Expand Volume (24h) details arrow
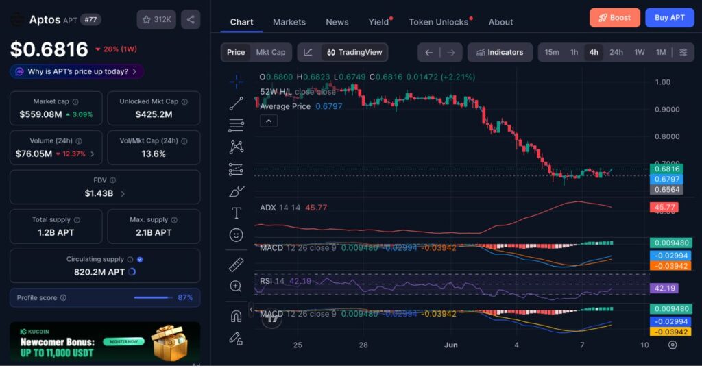Screen dimensions: 702x368 click(x=93, y=154)
